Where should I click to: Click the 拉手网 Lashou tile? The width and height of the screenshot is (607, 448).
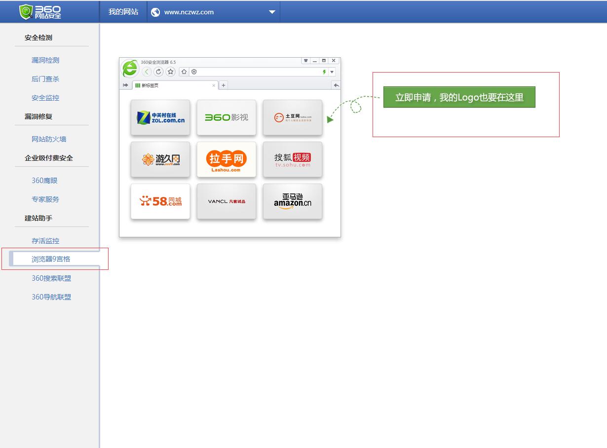click(x=227, y=159)
